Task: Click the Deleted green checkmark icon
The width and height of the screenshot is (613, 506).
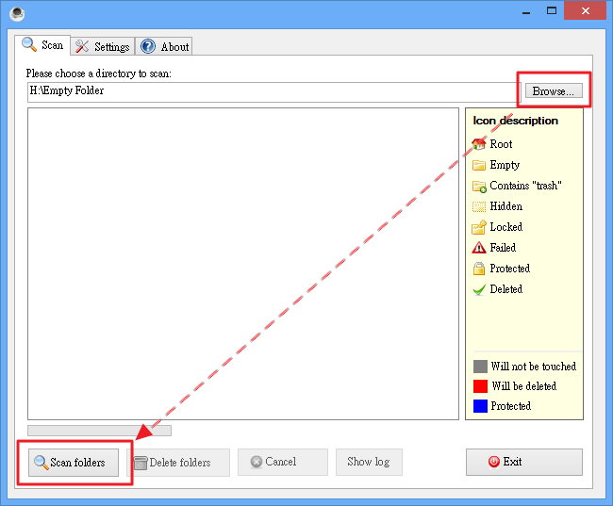Action: (x=479, y=289)
